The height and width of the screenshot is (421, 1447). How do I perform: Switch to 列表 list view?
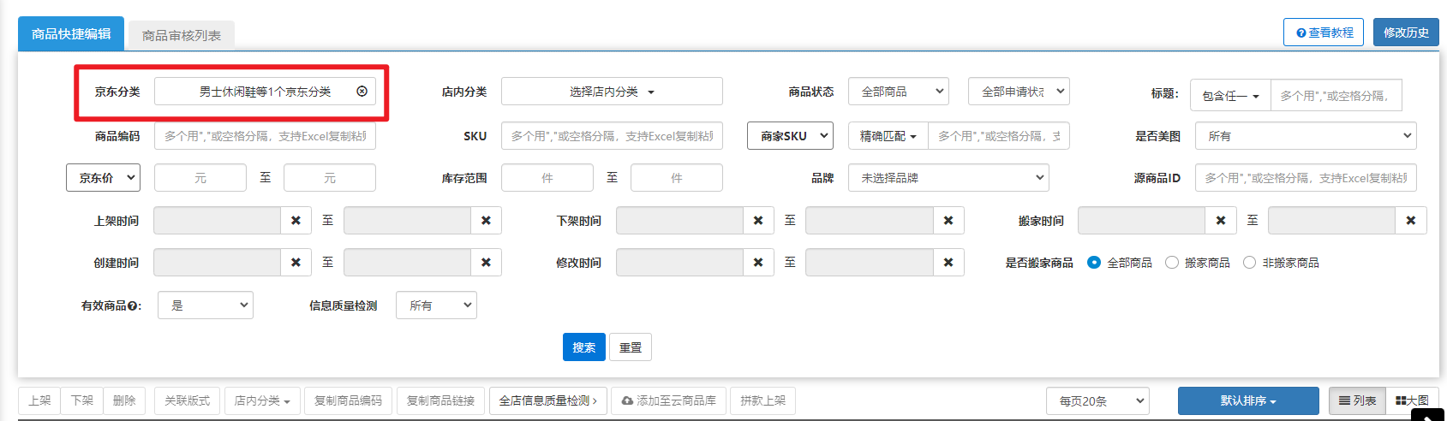tap(1357, 400)
